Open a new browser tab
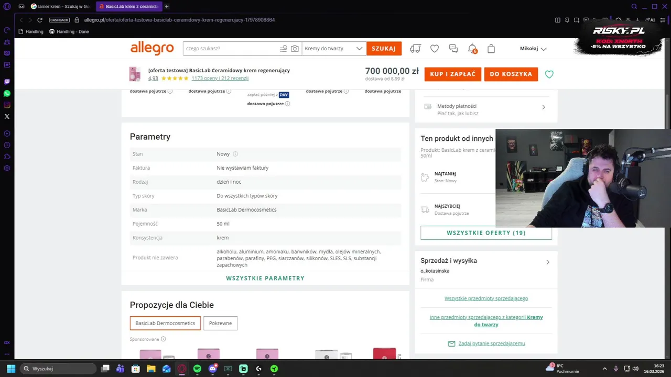The image size is (671, 377). coord(167,6)
